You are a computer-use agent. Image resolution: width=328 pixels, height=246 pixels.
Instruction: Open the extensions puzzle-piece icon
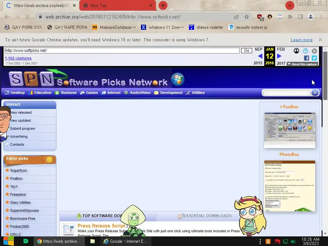click(x=290, y=17)
